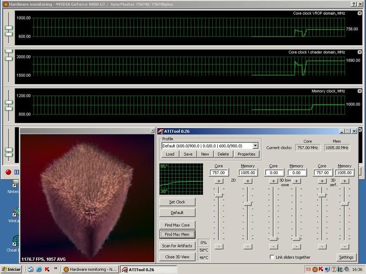Expand hidden quick launch icons chevron
This screenshot has height=274, width=366.
(55, 269)
